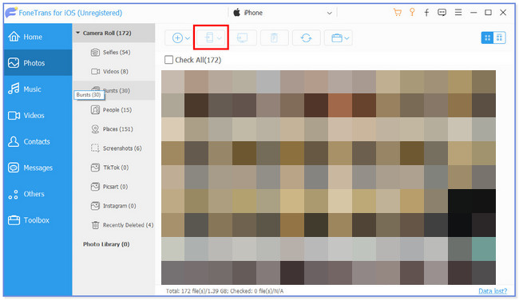Select the Selfies (54) album
Screen dimensions: 519x300
click(x=114, y=52)
